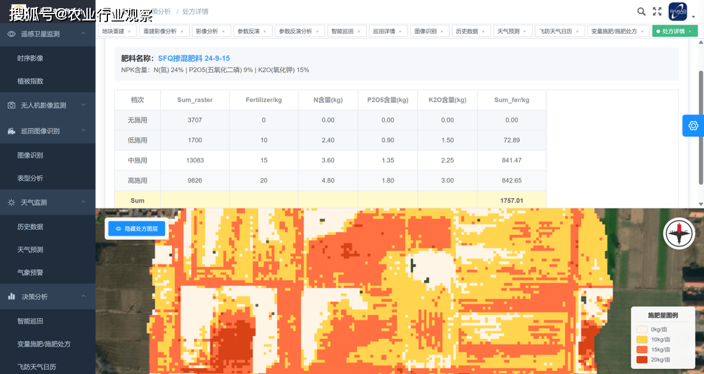Close the 地块重建 tab
The height and width of the screenshot is (374, 704).
[x=129, y=31]
